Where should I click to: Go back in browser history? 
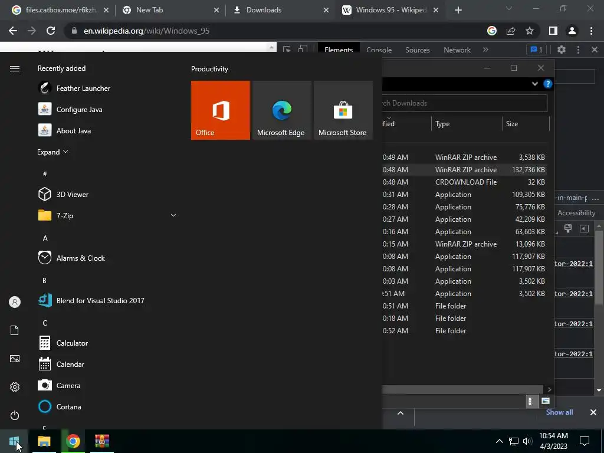click(x=13, y=31)
